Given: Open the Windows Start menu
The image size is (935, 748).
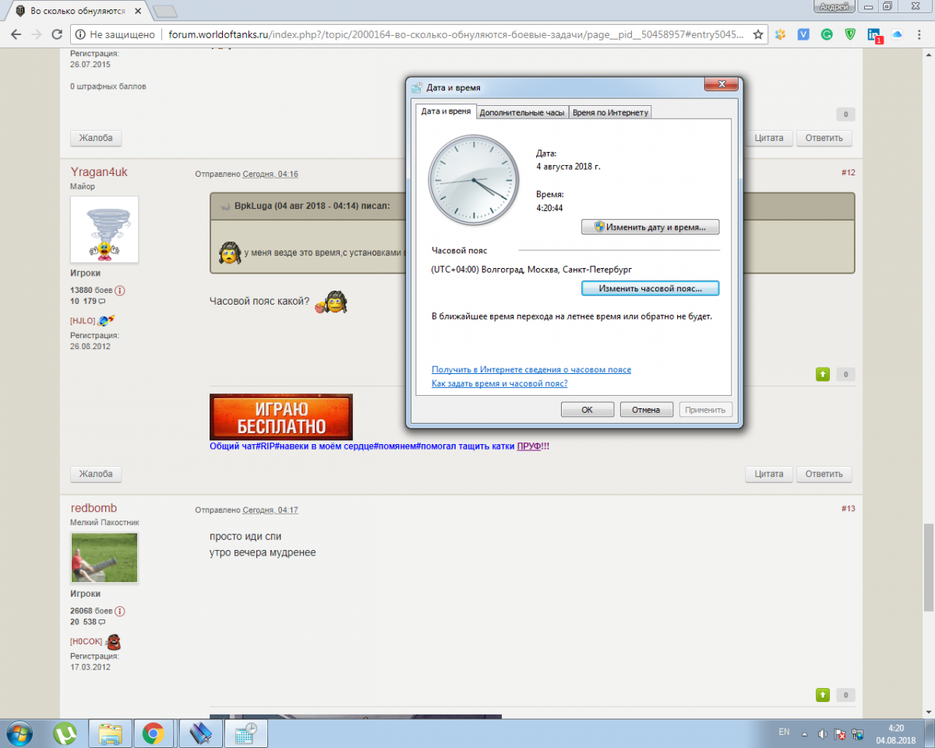Looking at the screenshot, I should 19,733.
